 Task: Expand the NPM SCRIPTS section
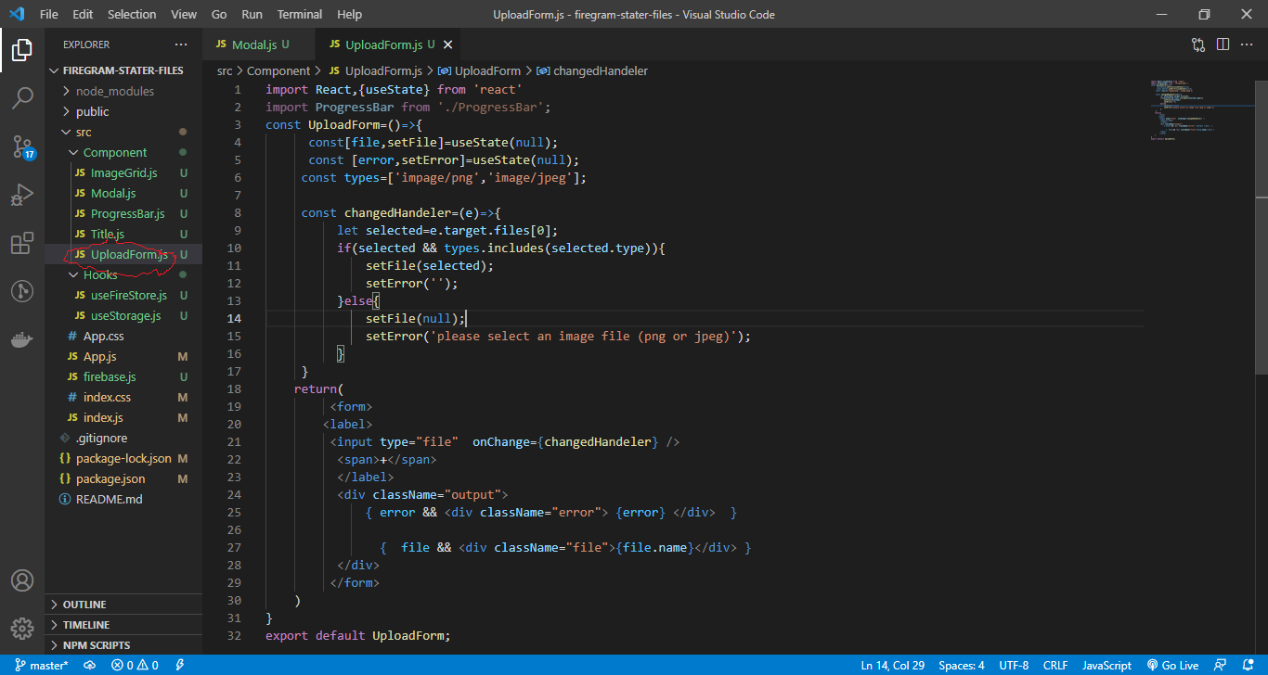pyautogui.click(x=123, y=645)
